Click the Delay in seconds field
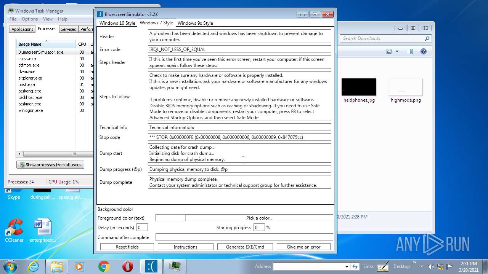This screenshot has width=488, height=274. [x=142, y=227]
